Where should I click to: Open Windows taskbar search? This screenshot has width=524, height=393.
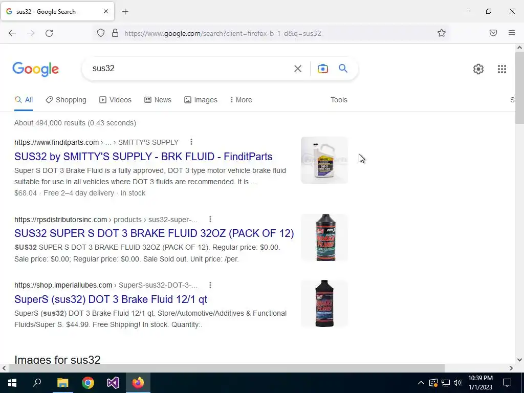37,383
